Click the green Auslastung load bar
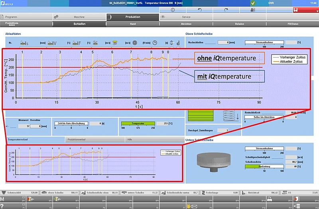Image resolution: width=319 pixels, height=209 pixels. [x=264, y=166]
